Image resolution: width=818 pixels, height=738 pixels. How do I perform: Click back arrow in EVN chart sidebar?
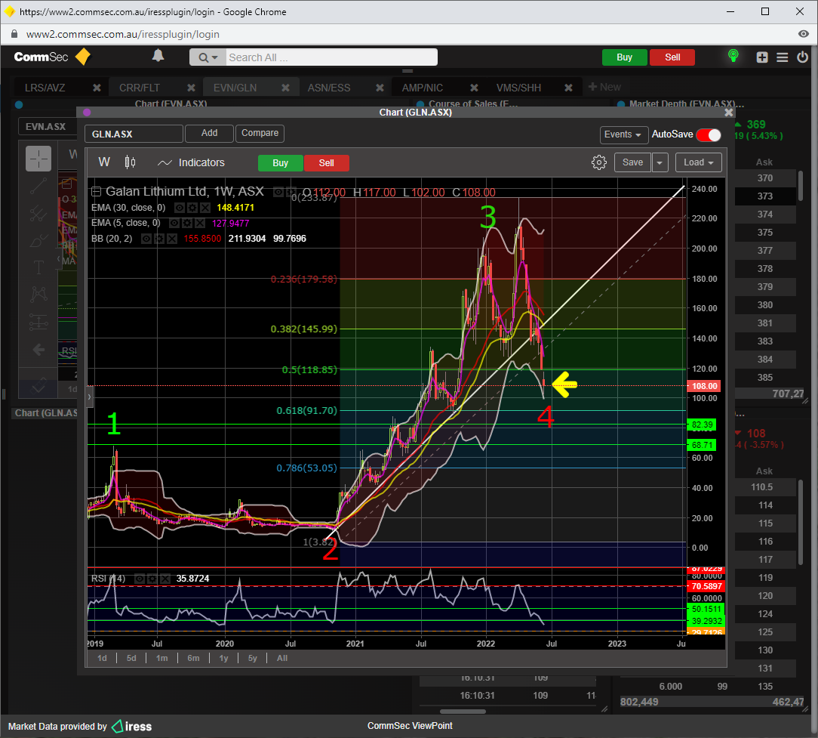(x=38, y=350)
